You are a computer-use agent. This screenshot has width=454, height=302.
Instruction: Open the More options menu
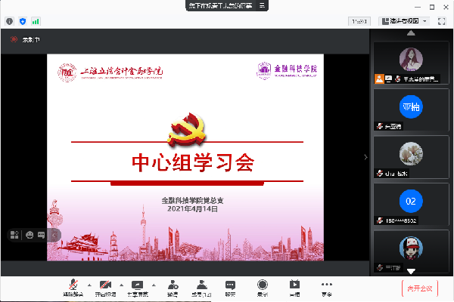[x=326, y=285]
